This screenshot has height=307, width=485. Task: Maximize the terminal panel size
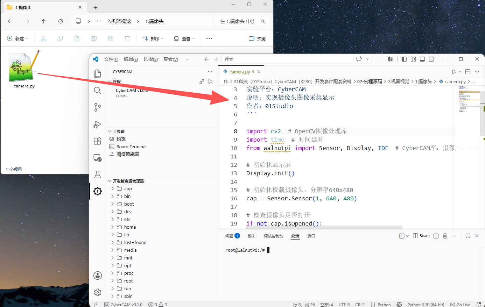click(468, 236)
